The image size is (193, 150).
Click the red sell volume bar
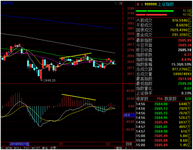pos(151,15)
